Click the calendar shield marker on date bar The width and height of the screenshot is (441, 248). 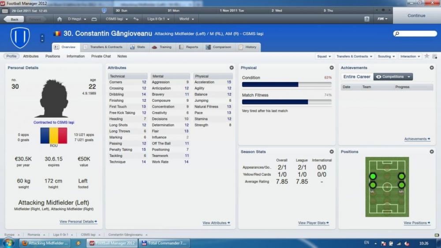click(104, 11)
